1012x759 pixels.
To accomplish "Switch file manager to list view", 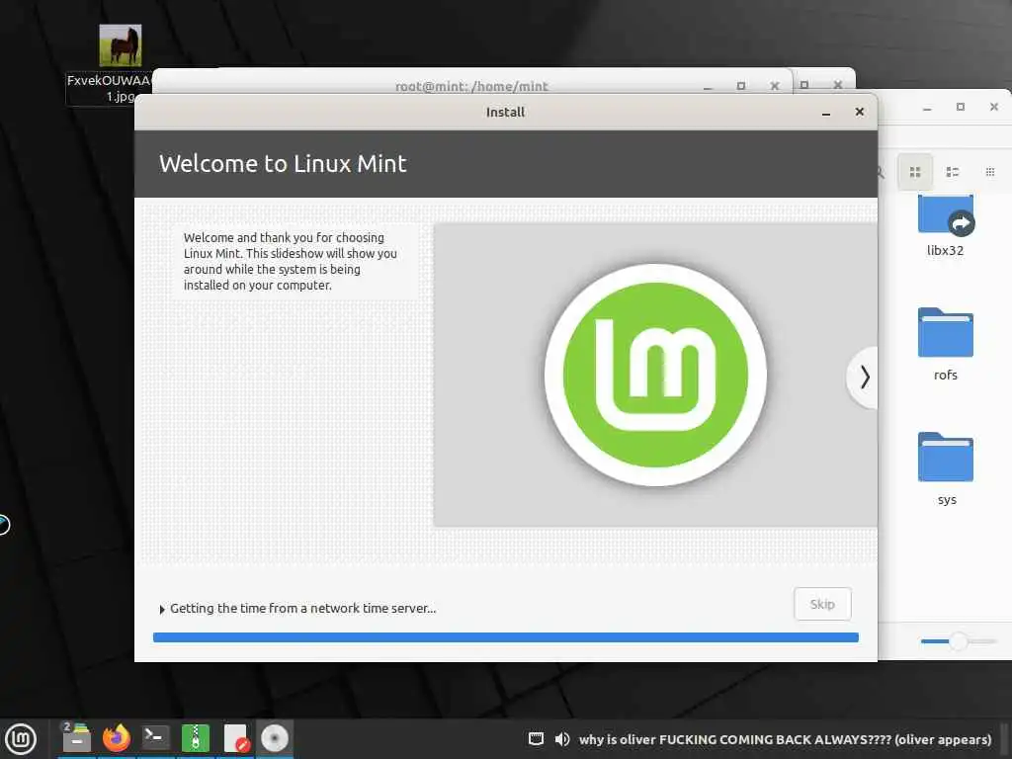I will pyautogui.click(x=952, y=172).
